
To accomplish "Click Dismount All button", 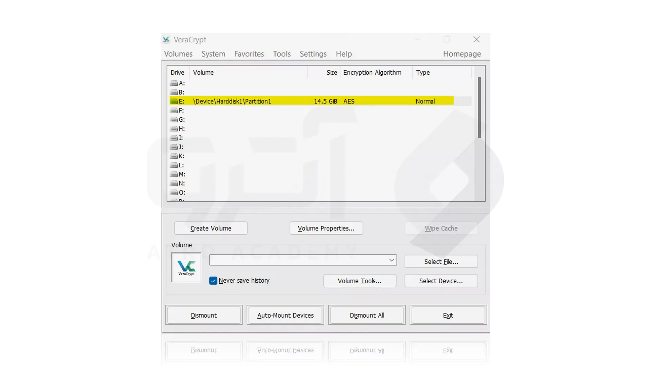I will [367, 315].
